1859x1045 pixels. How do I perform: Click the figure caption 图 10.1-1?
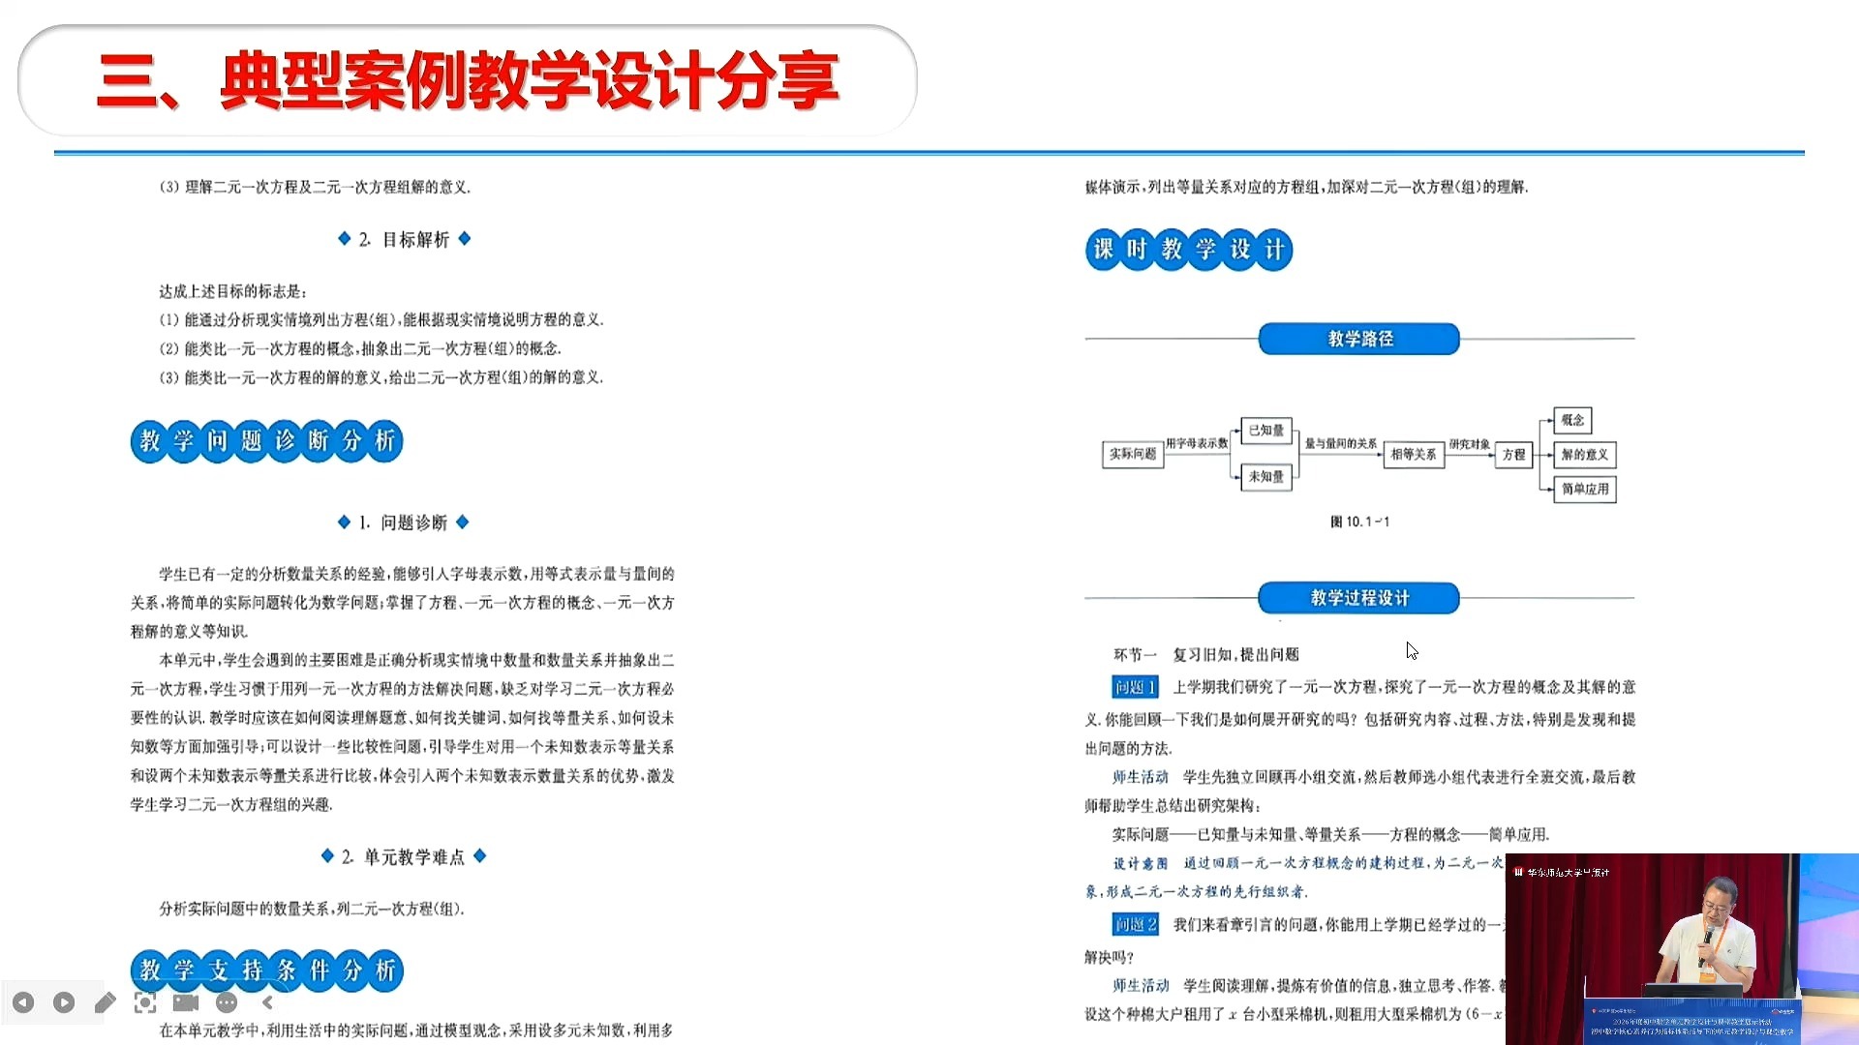click(1359, 522)
